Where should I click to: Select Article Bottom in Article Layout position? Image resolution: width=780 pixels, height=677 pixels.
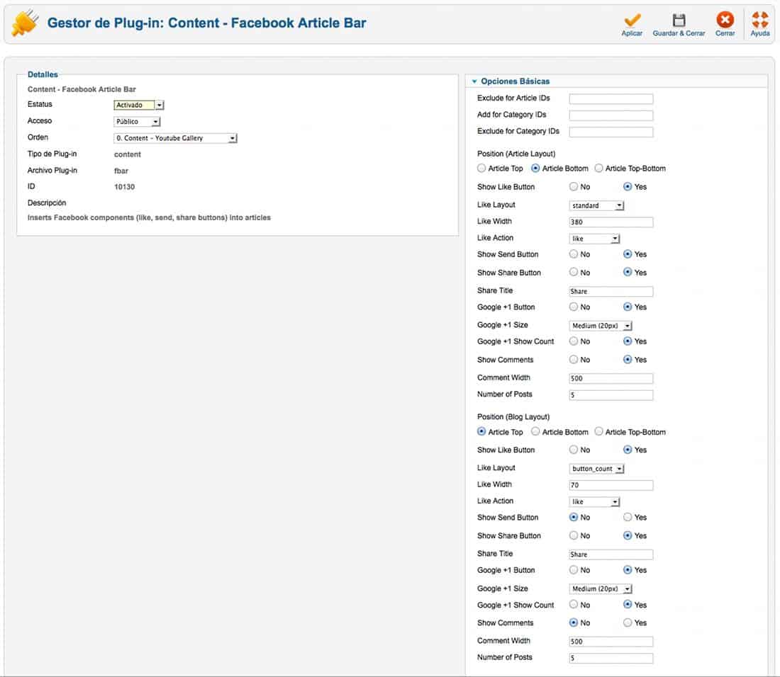click(x=535, y=169)
